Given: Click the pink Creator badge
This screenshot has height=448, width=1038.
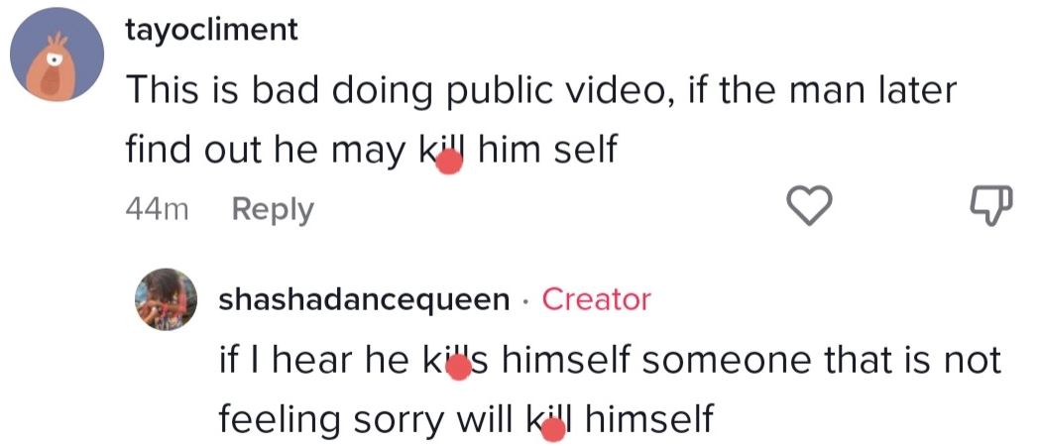Looking at the screenshot, I should pyautogui.click(x=597, y=299).
